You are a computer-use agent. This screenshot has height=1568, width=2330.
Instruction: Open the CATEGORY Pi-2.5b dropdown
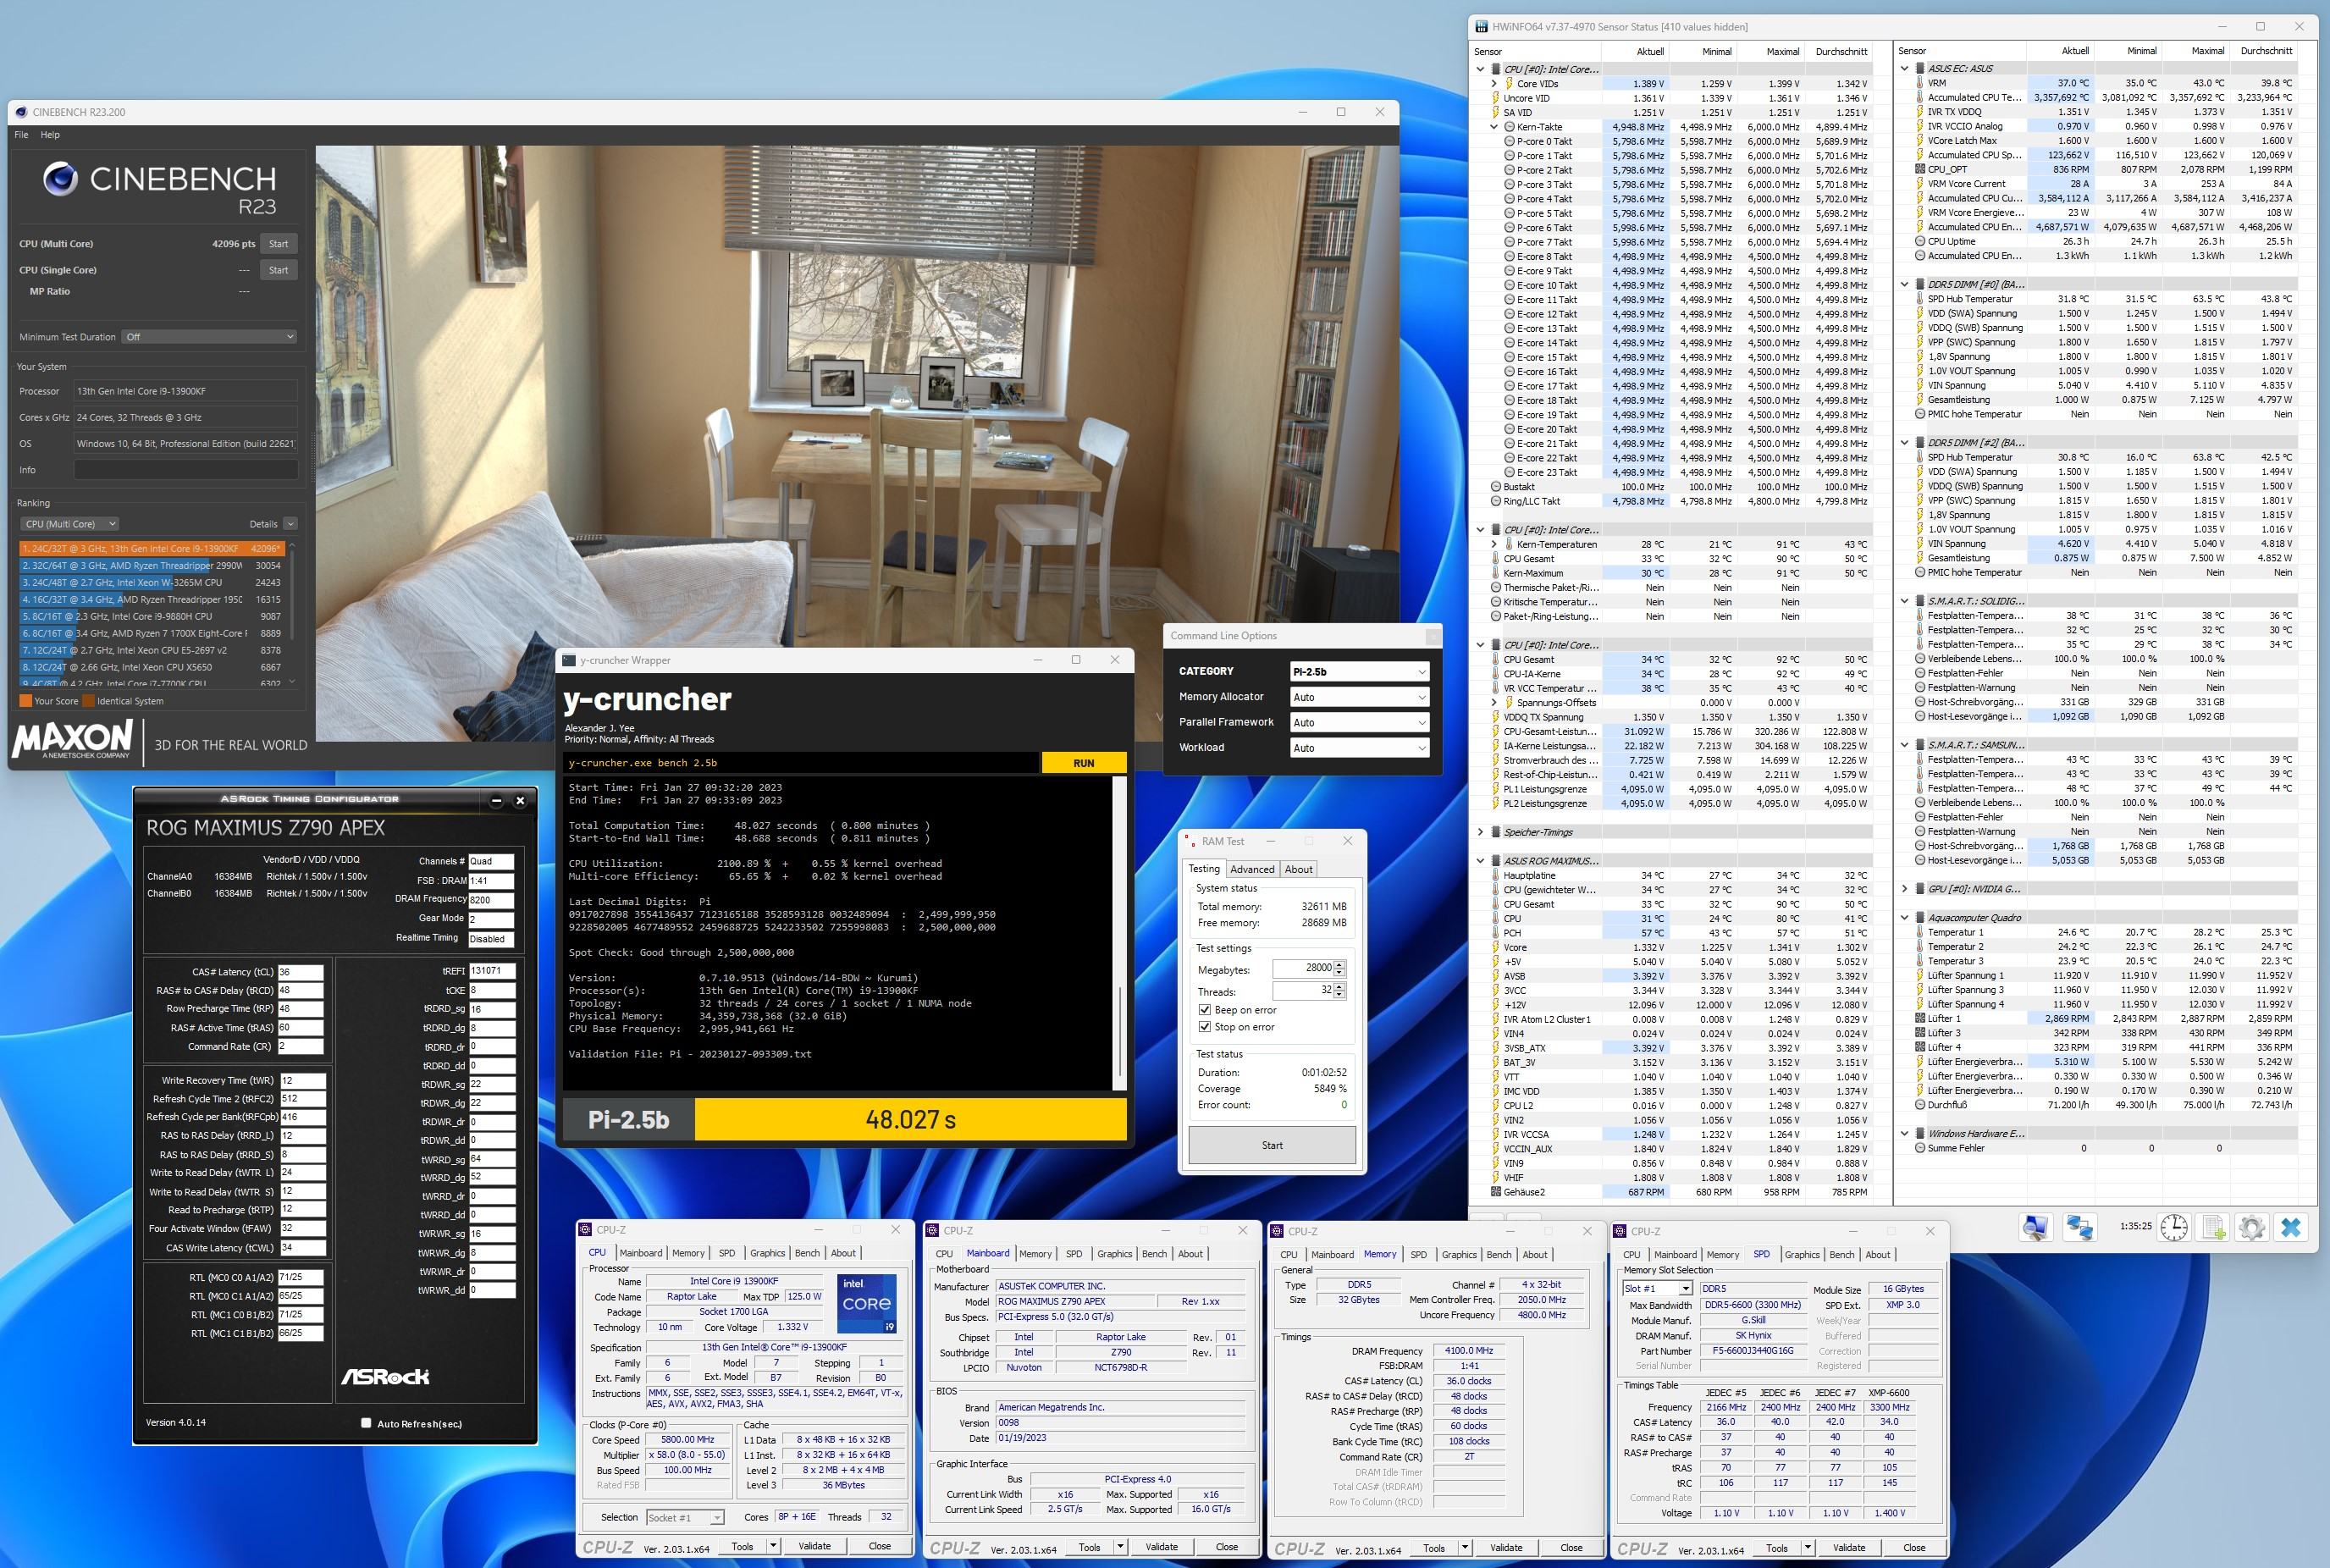(x=1358, y=672)
